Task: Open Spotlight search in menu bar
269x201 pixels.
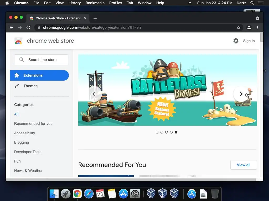Action: (252, 3)
